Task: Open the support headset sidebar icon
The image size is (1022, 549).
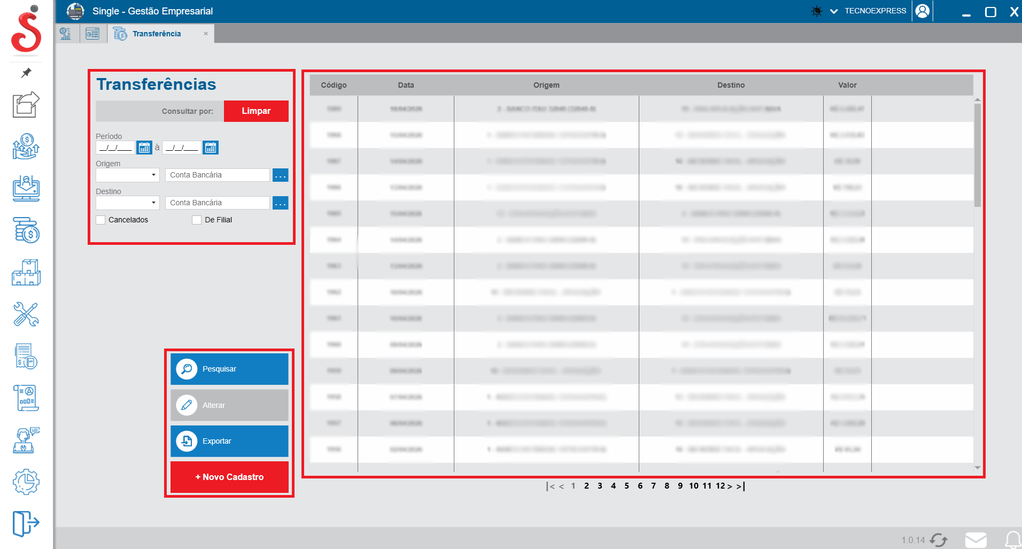Action: coord(26,440)
